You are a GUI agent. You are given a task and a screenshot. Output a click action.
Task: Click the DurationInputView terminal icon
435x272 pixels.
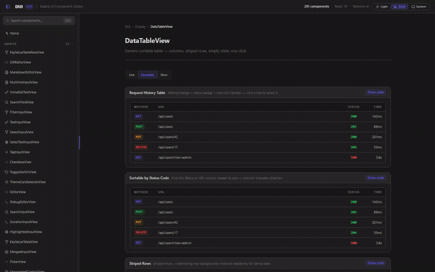(6, 222)
